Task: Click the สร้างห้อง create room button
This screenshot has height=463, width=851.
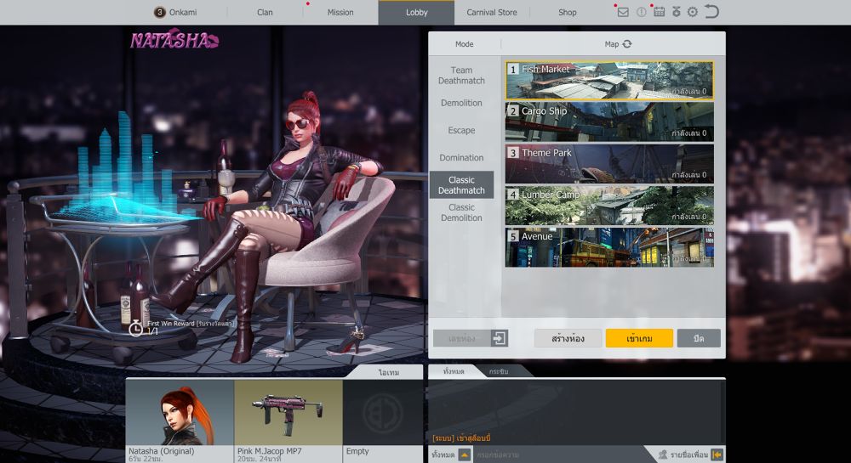Action: (568, 338)
